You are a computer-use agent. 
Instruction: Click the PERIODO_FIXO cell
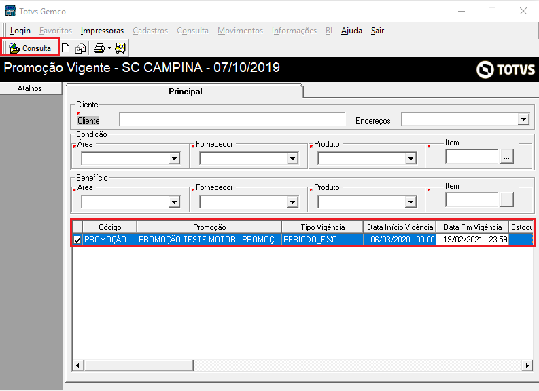322,239
